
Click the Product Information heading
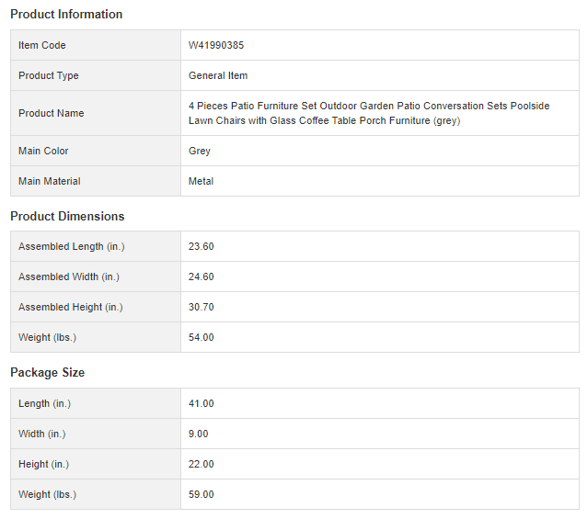[66, 15]
